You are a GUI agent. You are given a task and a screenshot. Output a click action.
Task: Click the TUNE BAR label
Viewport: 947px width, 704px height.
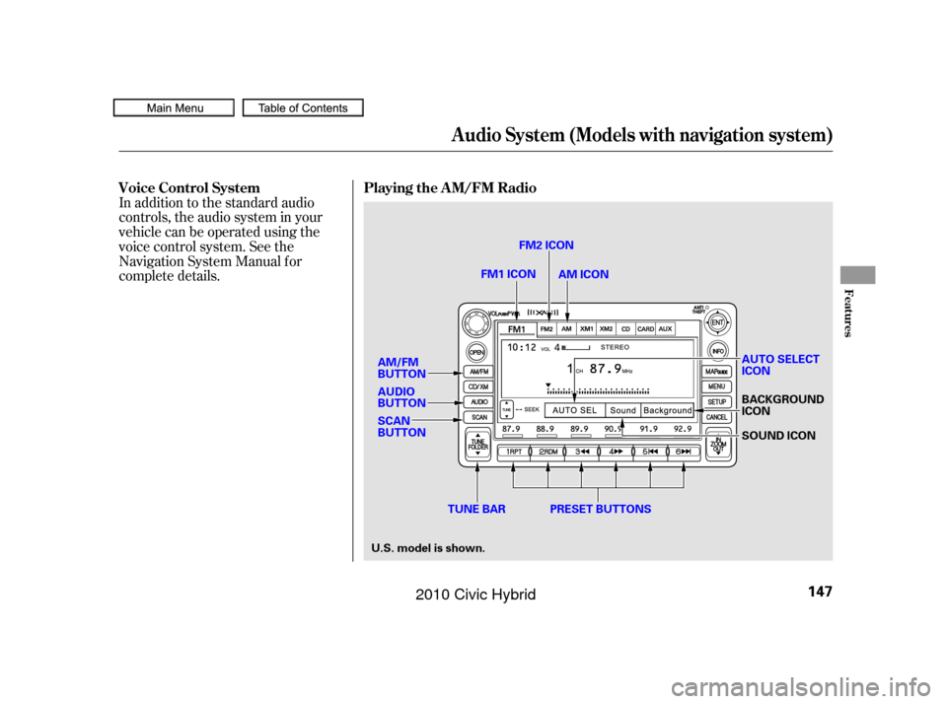476,509
